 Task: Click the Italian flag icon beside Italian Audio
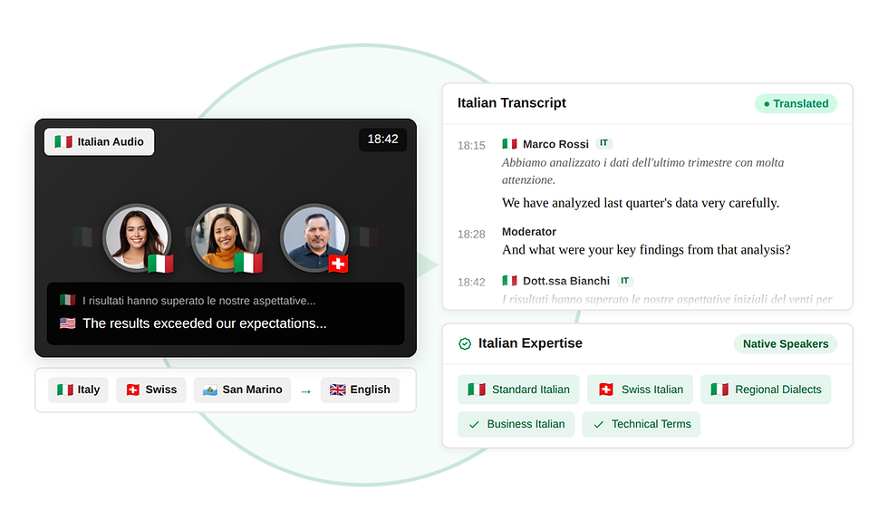tap(63, 141)
